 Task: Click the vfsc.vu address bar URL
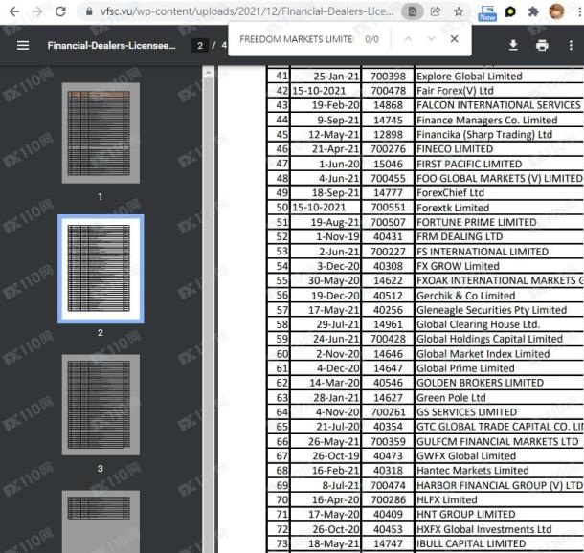pos(247,11)
